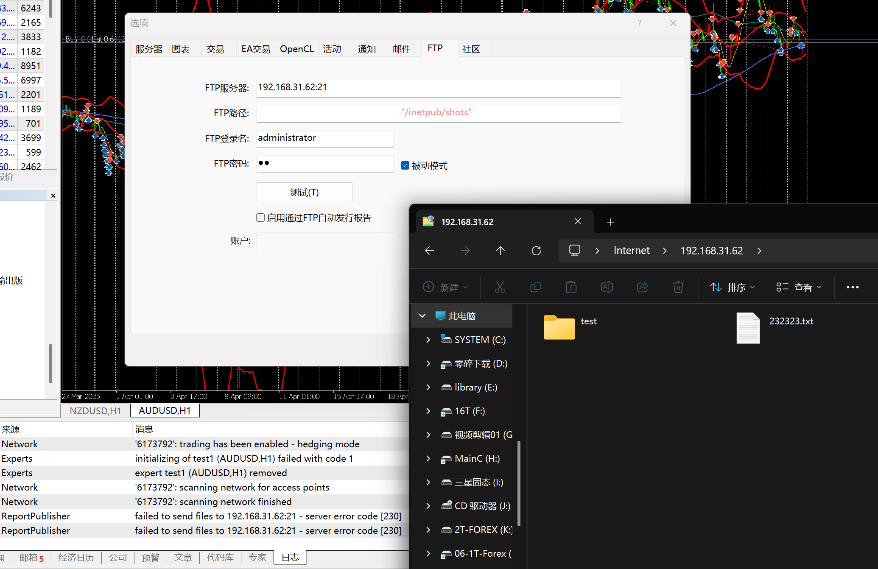Click the Copy icon in Explorer toolbar
Screen dimensions: 878x569
point(535,287)
